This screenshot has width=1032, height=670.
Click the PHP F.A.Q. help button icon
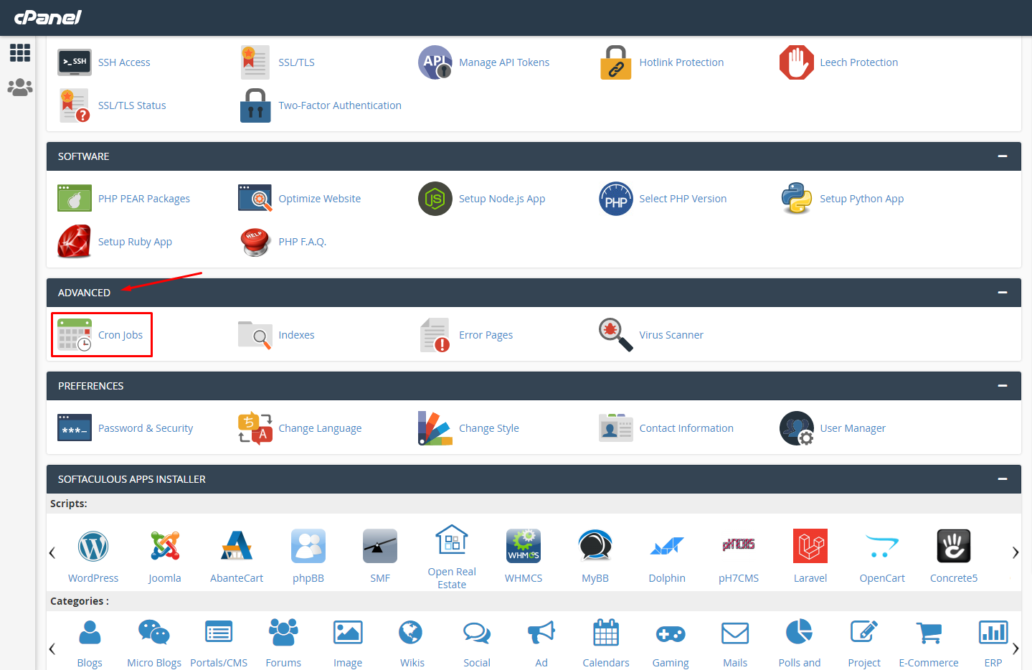pyautogui.click(x=255, y=242)
